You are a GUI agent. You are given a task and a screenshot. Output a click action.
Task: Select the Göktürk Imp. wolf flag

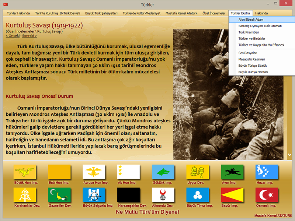[x=163, y=172]
